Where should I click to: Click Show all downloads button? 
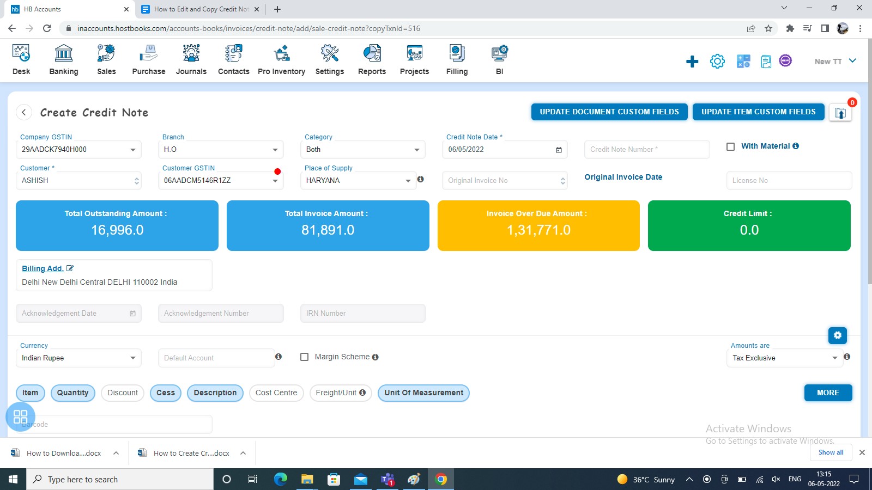[x=831, y=452]
